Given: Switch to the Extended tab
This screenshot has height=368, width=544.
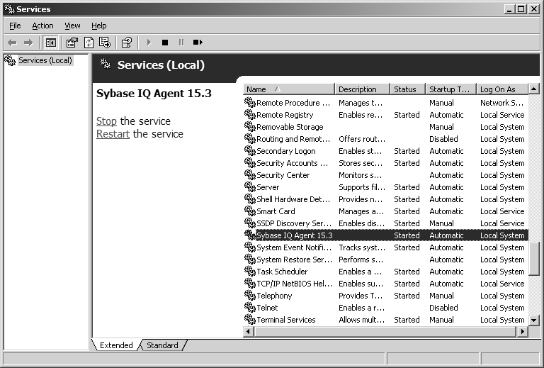Looking at the screenshot, I should coord(116,345).
